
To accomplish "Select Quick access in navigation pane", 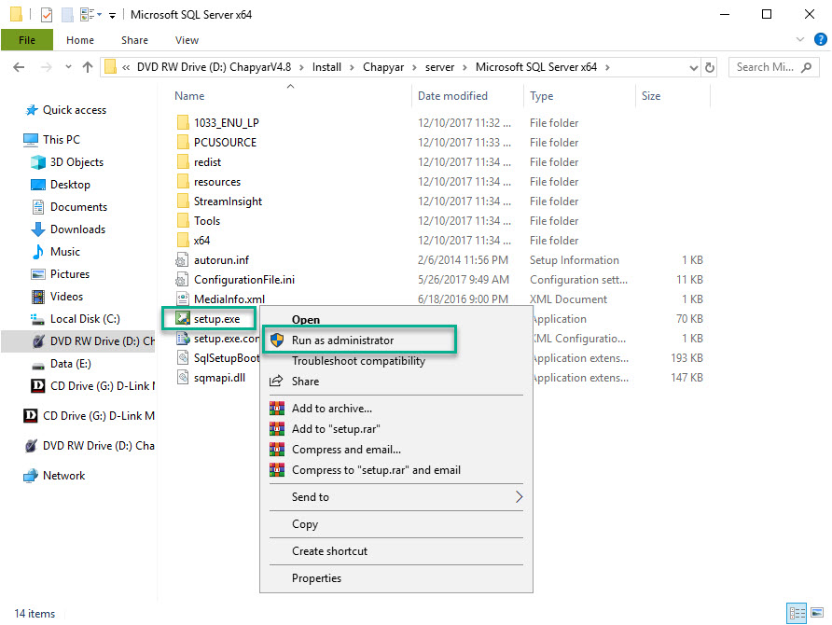I will point(75,110).
